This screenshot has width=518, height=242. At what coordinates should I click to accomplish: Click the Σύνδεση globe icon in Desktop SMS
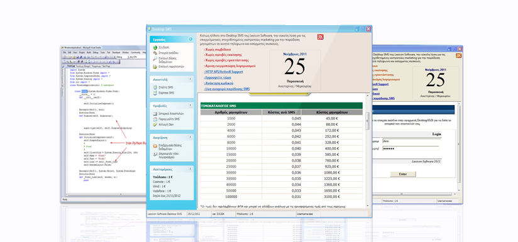pyautogui.click(x=155, y=48)
